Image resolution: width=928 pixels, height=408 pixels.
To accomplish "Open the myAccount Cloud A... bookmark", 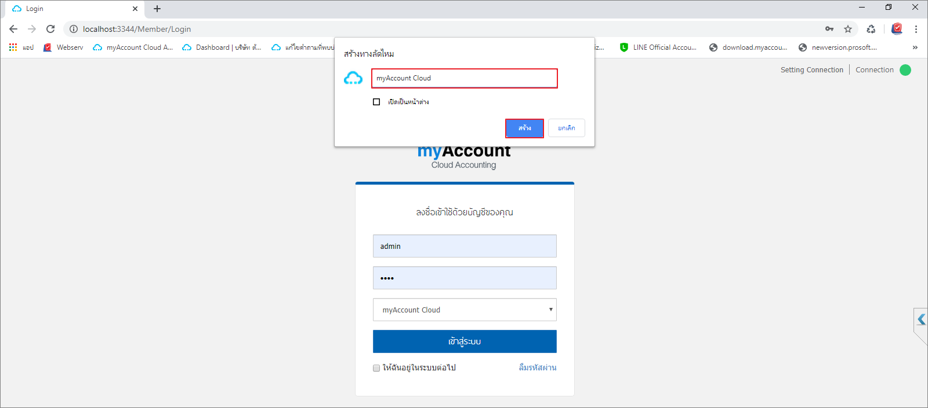I will click(133, 47).
